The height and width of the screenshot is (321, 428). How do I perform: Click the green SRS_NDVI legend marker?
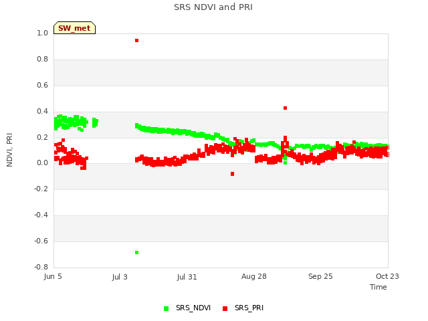[x=166, y=308]
